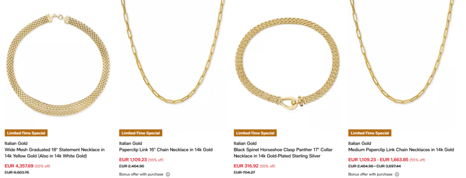Click Paperclip Link 16" Chain Necklace title
The width and height of the screenshot is (466, 178).
(x=166, y=150)
